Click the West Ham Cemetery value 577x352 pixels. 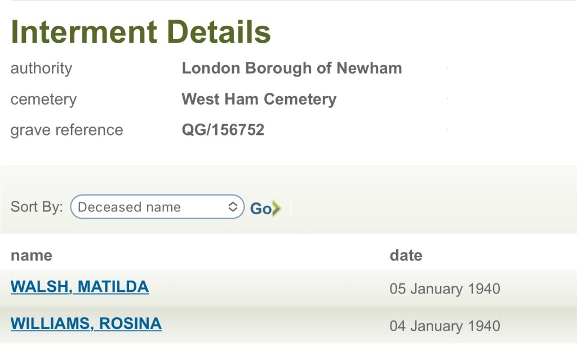[x=259, y=100]
